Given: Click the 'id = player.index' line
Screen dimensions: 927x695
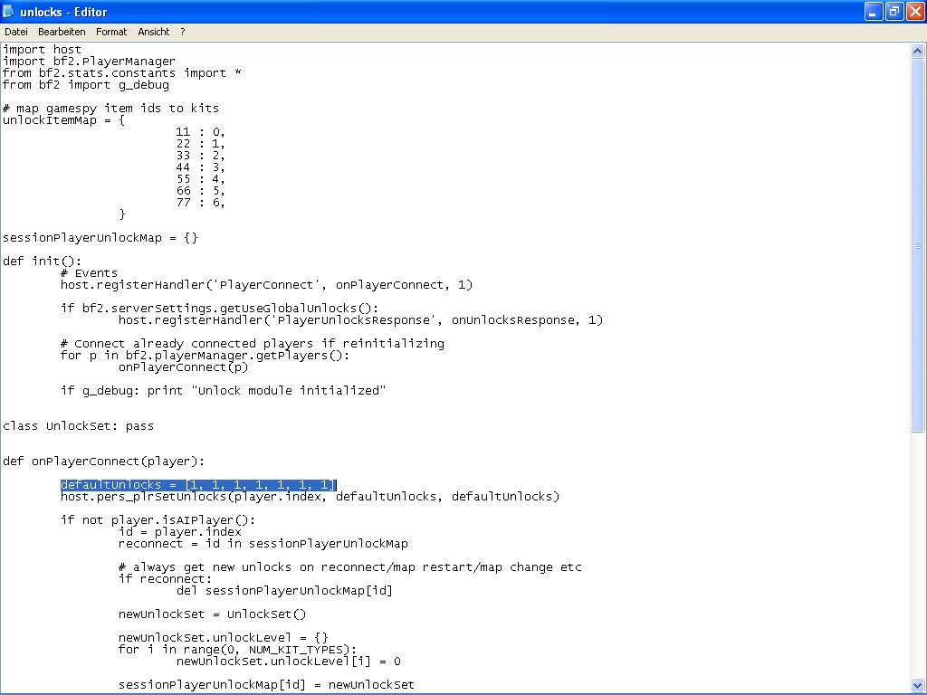Looking at the screenshot, I should pos(180,532).
